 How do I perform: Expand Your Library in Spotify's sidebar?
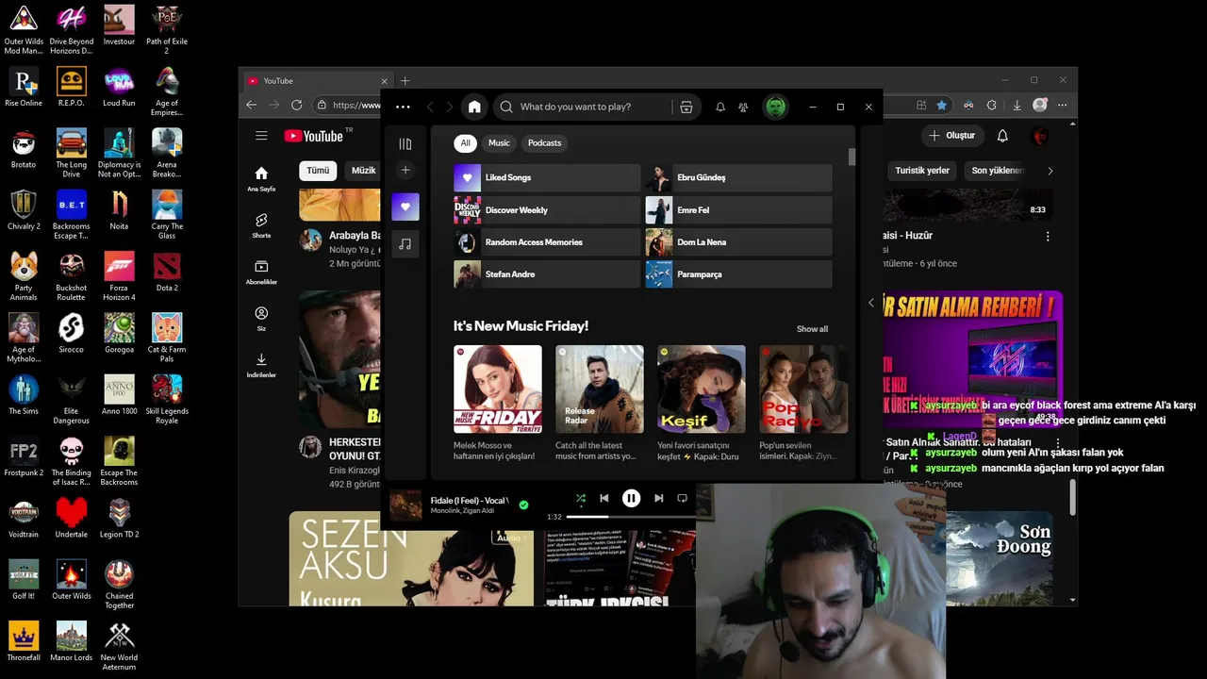point(405,144)
